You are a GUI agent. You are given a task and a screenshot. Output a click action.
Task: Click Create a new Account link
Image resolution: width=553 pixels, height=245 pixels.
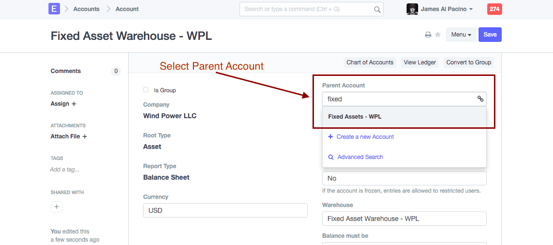(365, 137)
